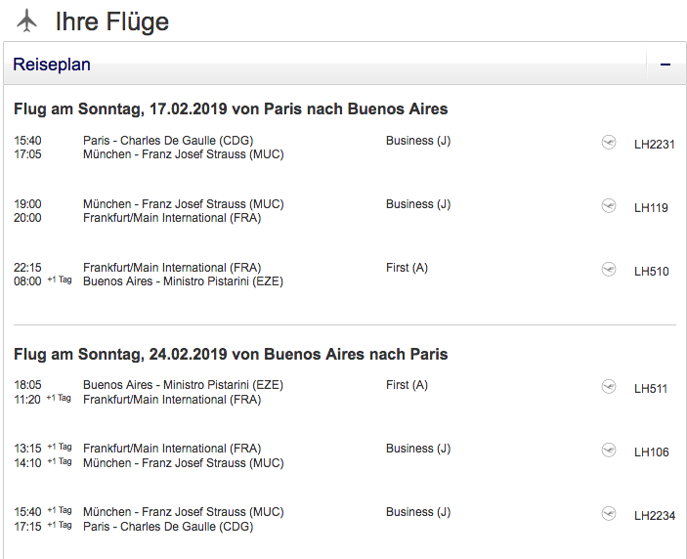The image size is (687, 559).
Task: Select flight number LH2231
Action: tap(654, 145)
